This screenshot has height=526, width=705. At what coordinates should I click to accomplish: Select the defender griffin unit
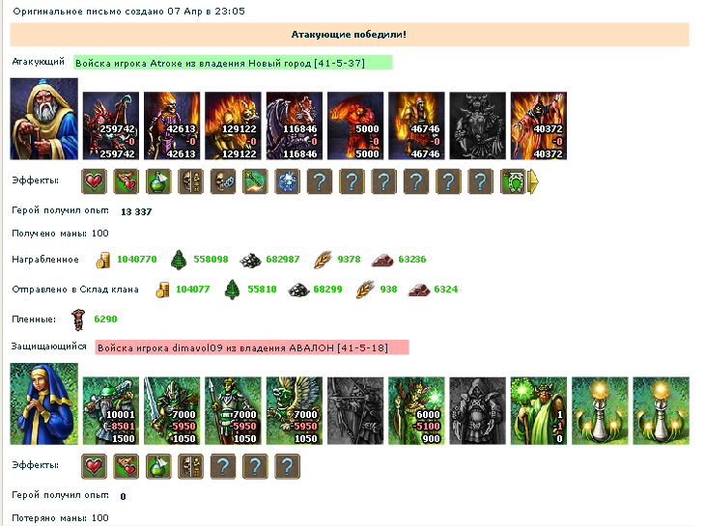294,410
